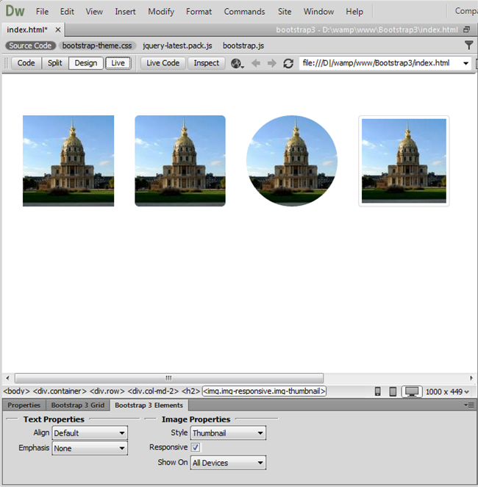This screenshot has height=487, width=478.
Task: Open the image Style dropdown showing Thumbnail
Action: click(228, 433)
